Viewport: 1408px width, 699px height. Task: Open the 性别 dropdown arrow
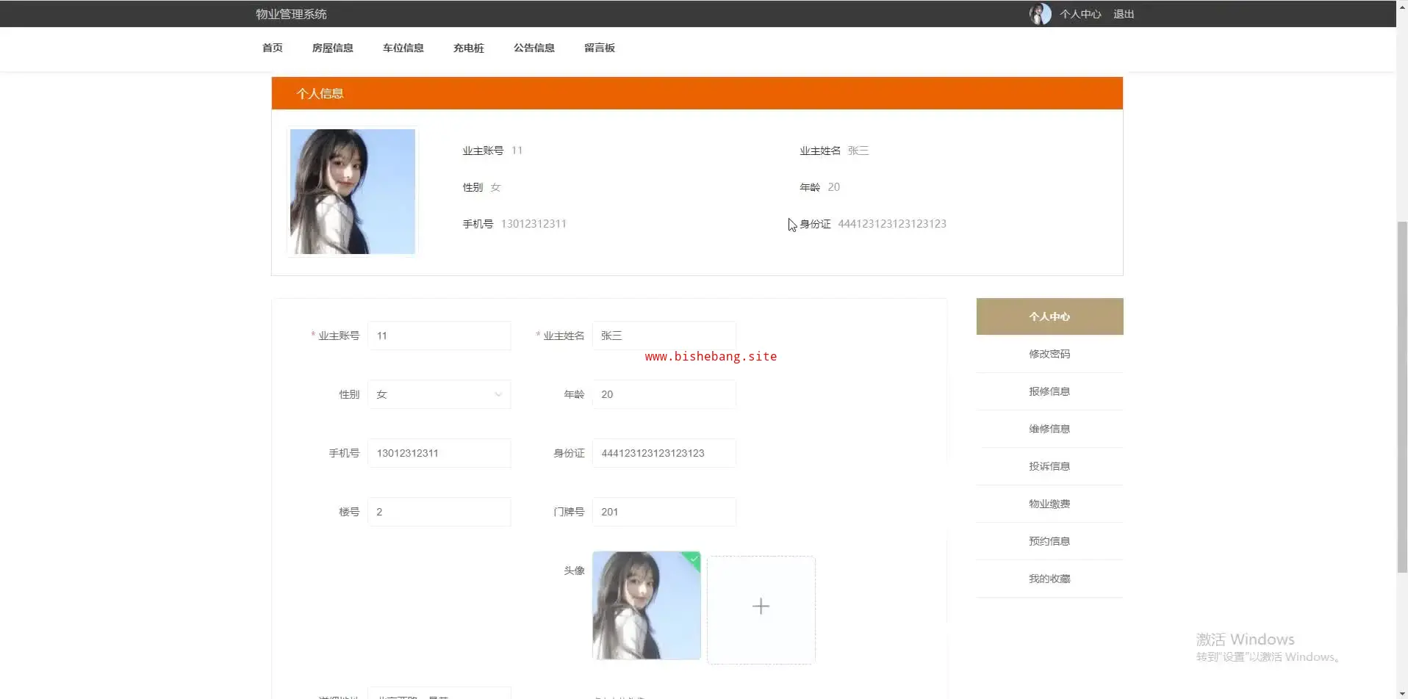[498, 394]
